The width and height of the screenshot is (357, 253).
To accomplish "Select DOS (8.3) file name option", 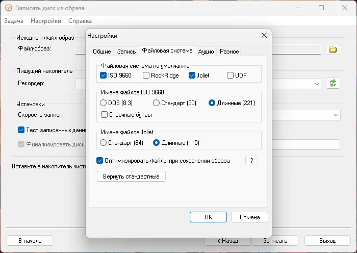I will pos(104,103).
